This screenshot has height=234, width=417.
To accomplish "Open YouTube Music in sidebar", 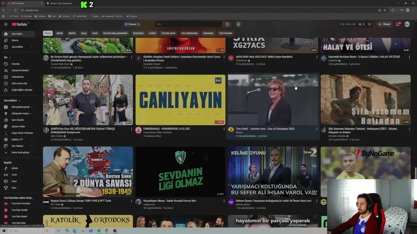I will 20,216.
